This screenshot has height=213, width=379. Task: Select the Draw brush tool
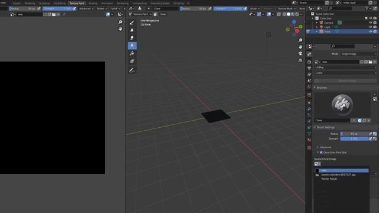132,22
